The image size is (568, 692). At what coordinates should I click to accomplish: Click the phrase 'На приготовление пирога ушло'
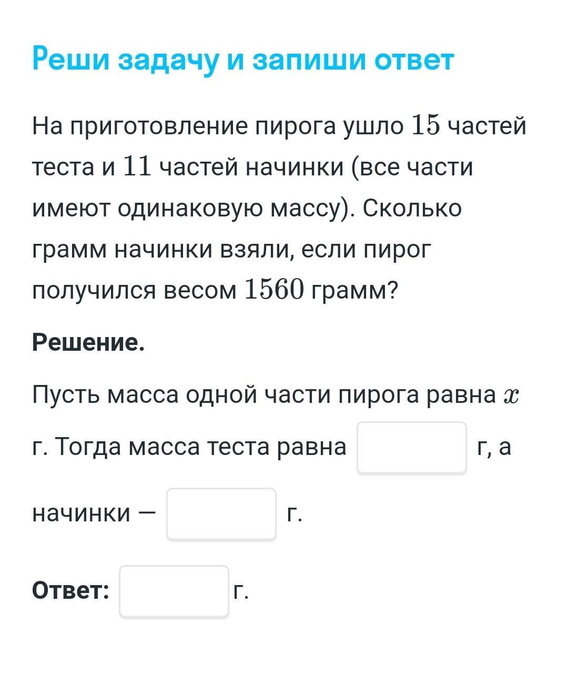coord(218,126)
